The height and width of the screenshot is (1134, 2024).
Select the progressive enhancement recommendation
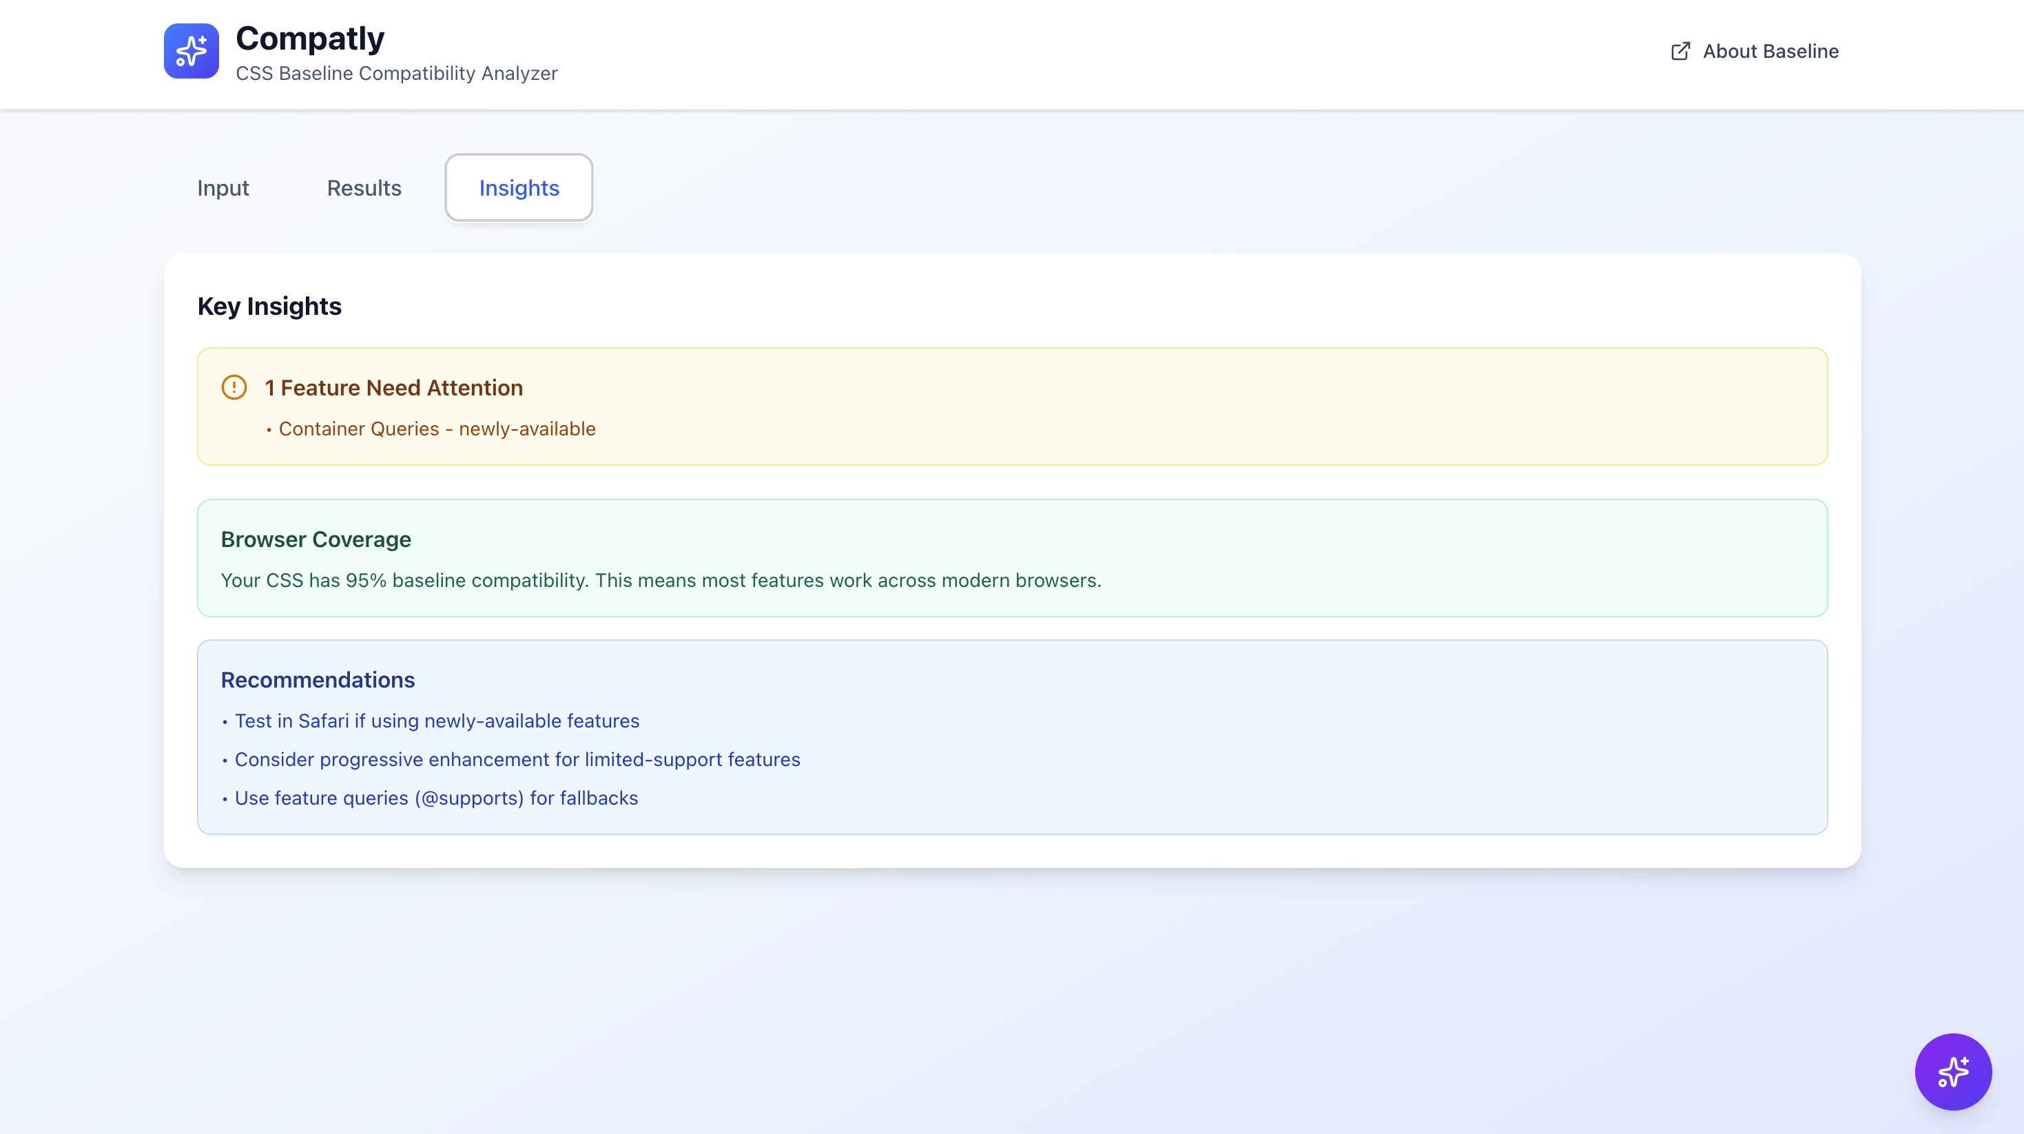click(517, 759)
